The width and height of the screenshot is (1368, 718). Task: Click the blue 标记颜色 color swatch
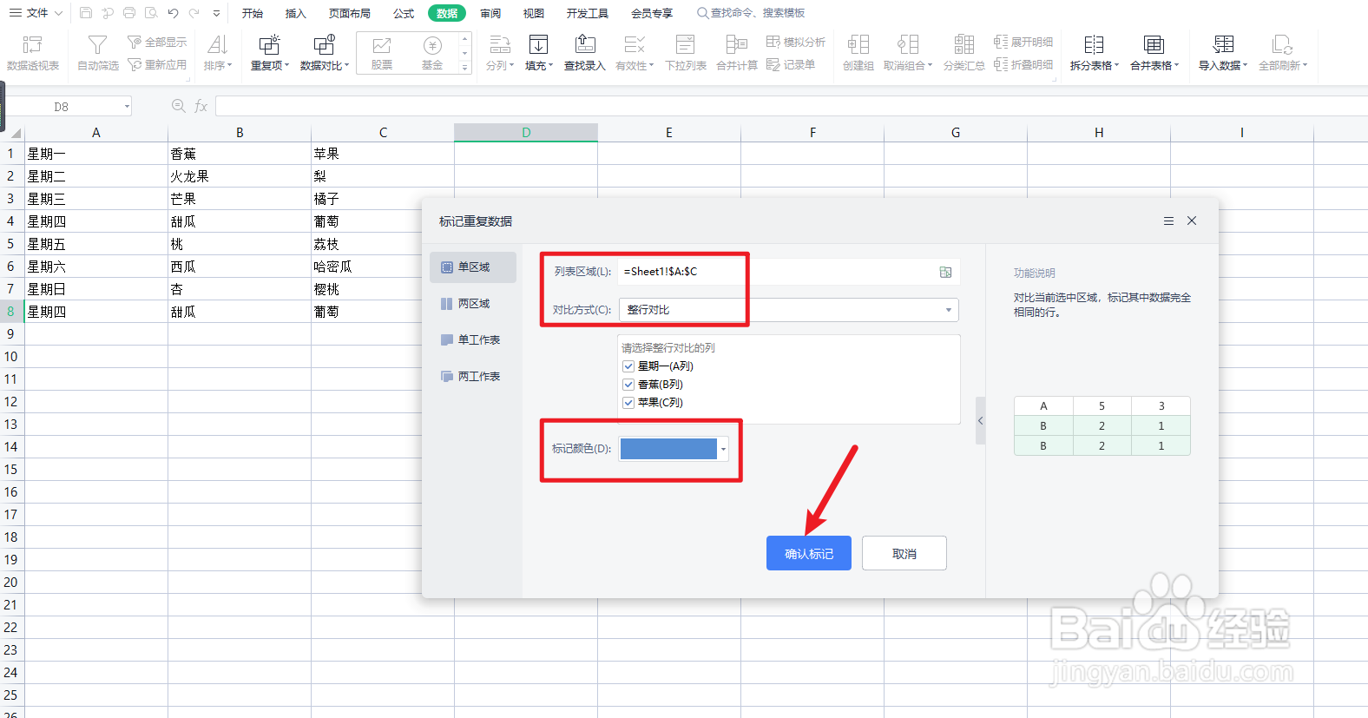[668, 449]
